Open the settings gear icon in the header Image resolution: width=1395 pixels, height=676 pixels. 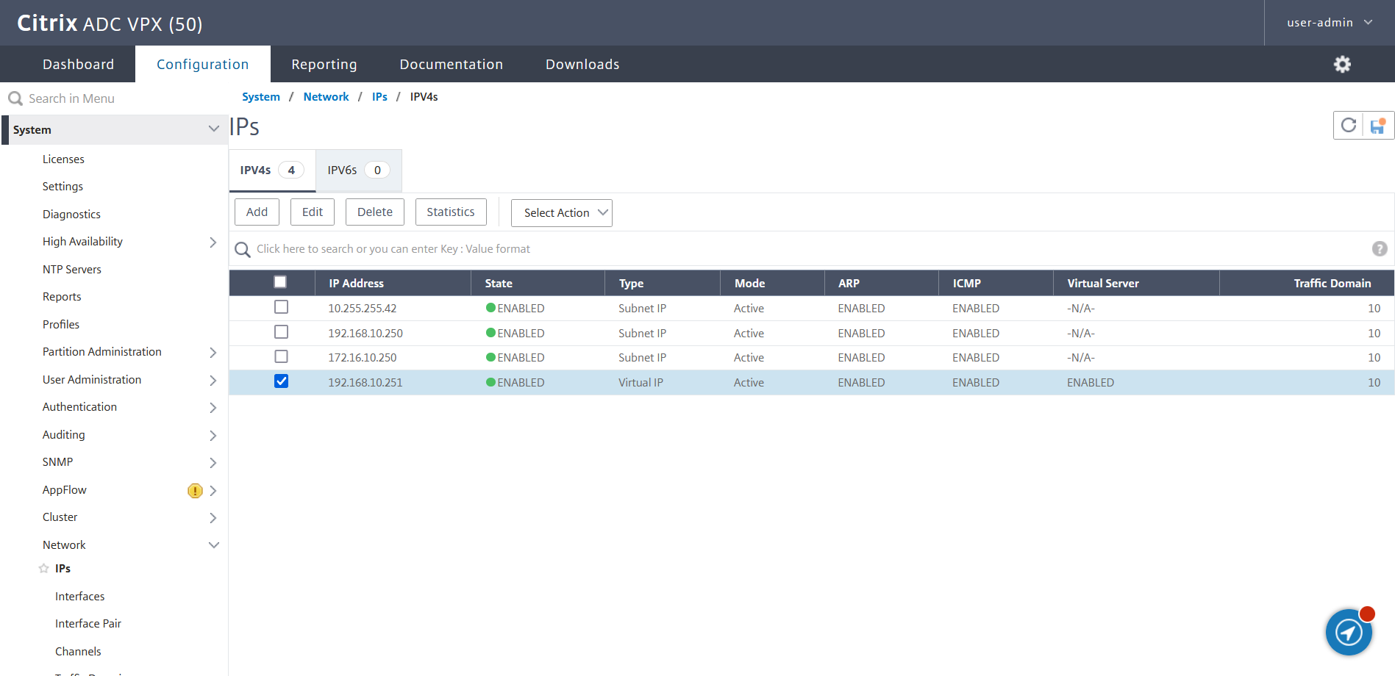click(x=1342, y=64)
